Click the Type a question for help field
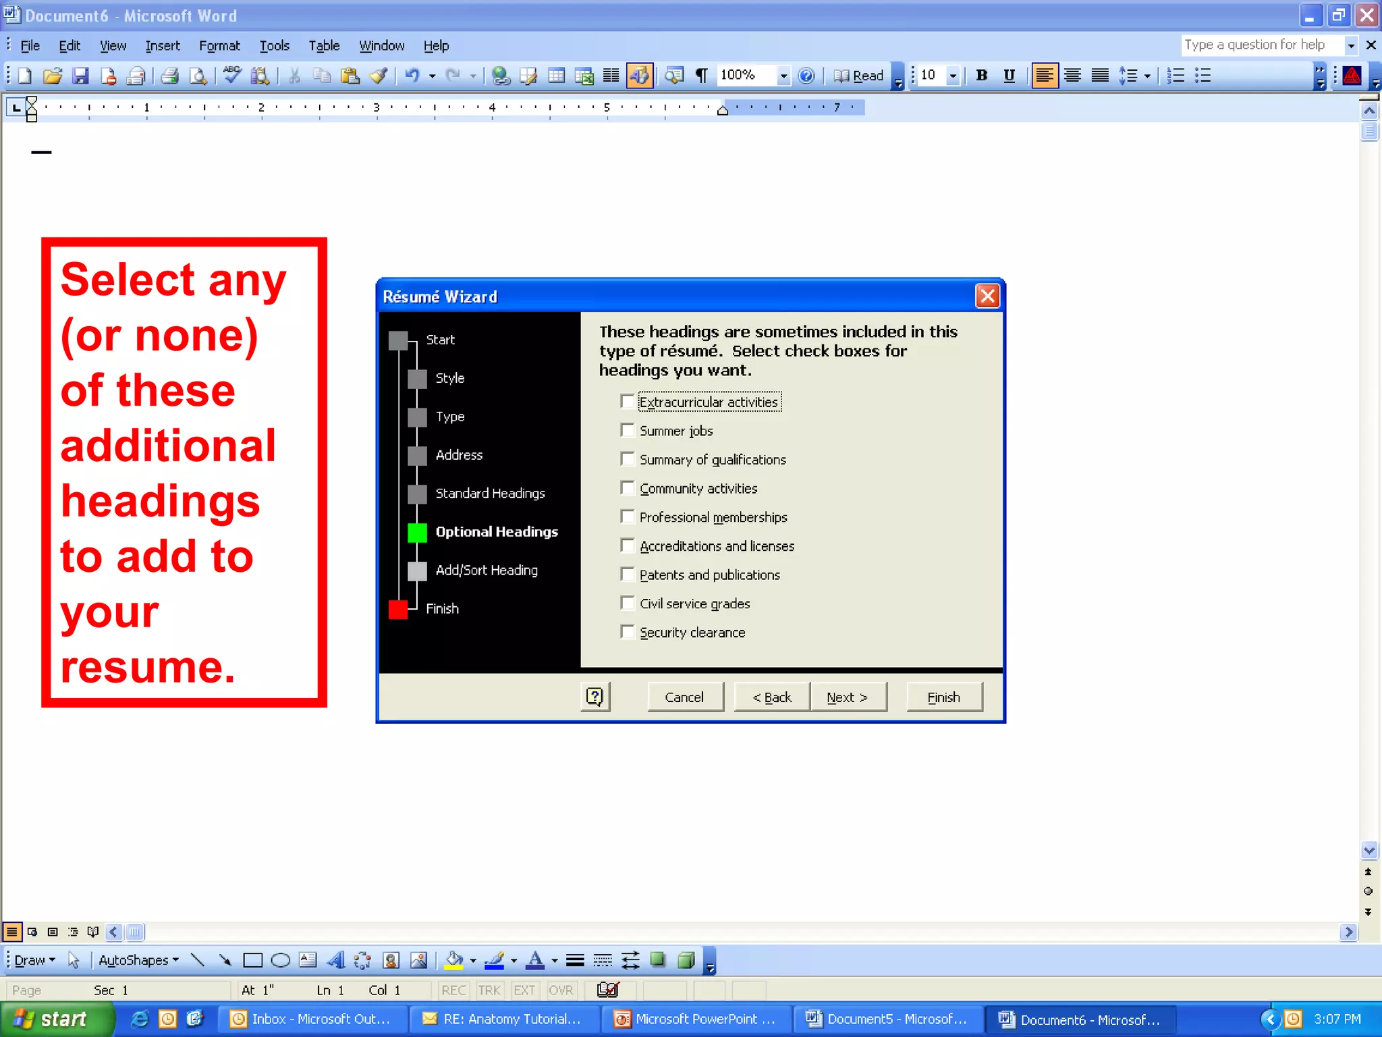Viewport: 1382px width, 1037px height. pos(1262,45)
